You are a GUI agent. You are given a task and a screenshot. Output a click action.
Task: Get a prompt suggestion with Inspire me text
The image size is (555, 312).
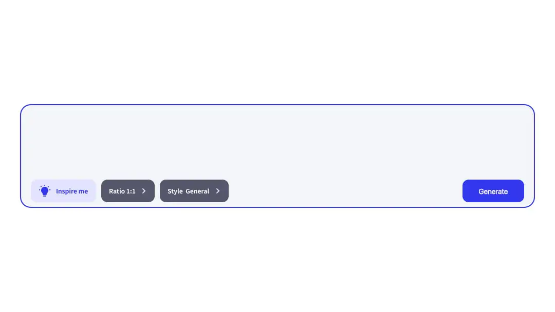coord(72,191)
